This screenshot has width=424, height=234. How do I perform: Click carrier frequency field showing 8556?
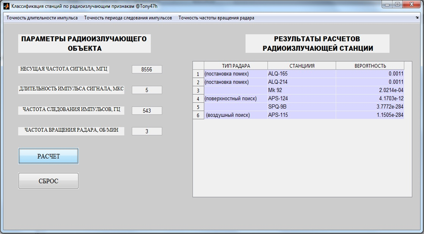pyautogui.click(x=147, y=69)
